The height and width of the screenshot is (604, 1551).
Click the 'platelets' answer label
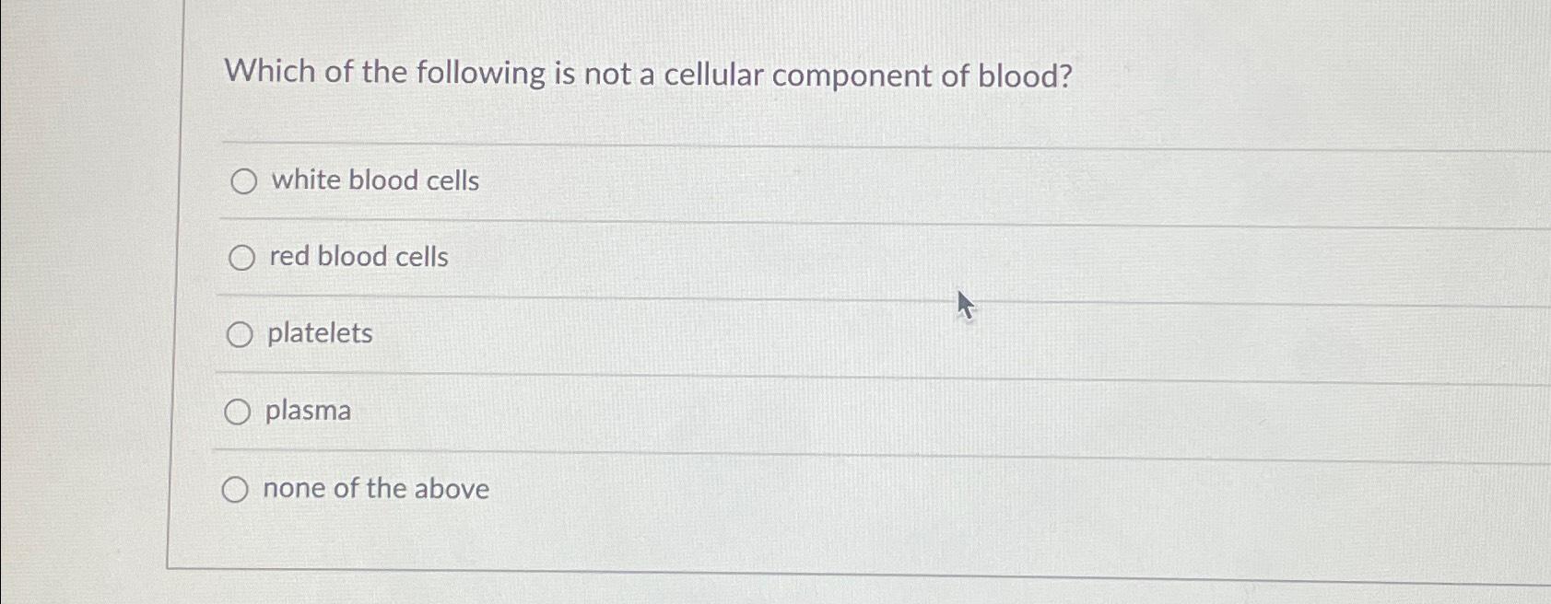pyautogui.click(x=318, y=335)
